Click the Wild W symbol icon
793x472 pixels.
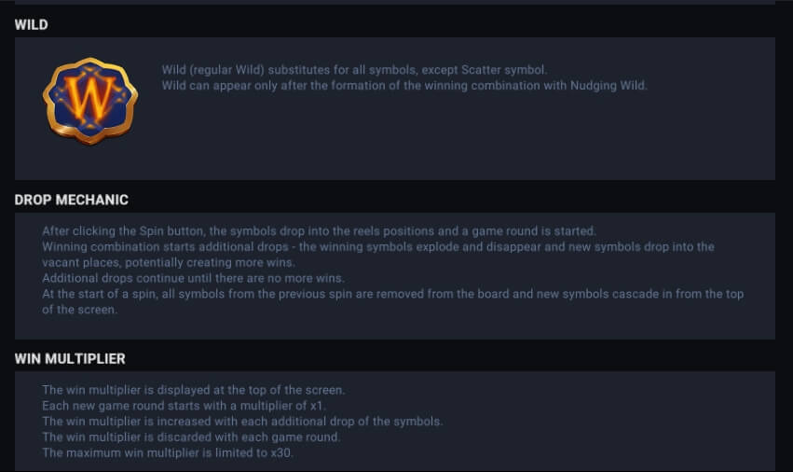click(90, 101)
